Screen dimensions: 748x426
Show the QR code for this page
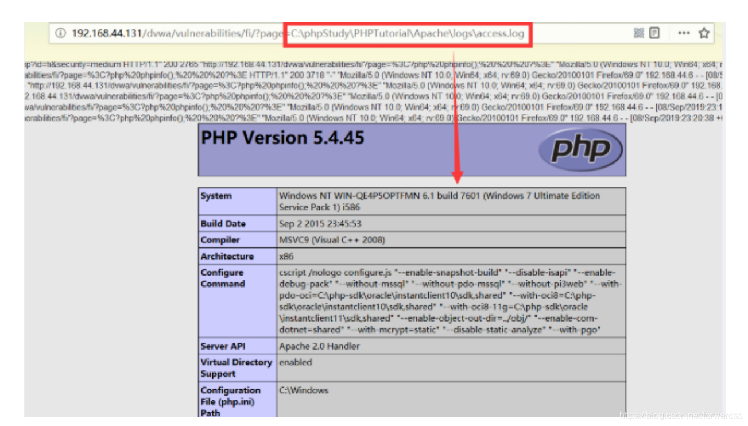coord(639,33)
